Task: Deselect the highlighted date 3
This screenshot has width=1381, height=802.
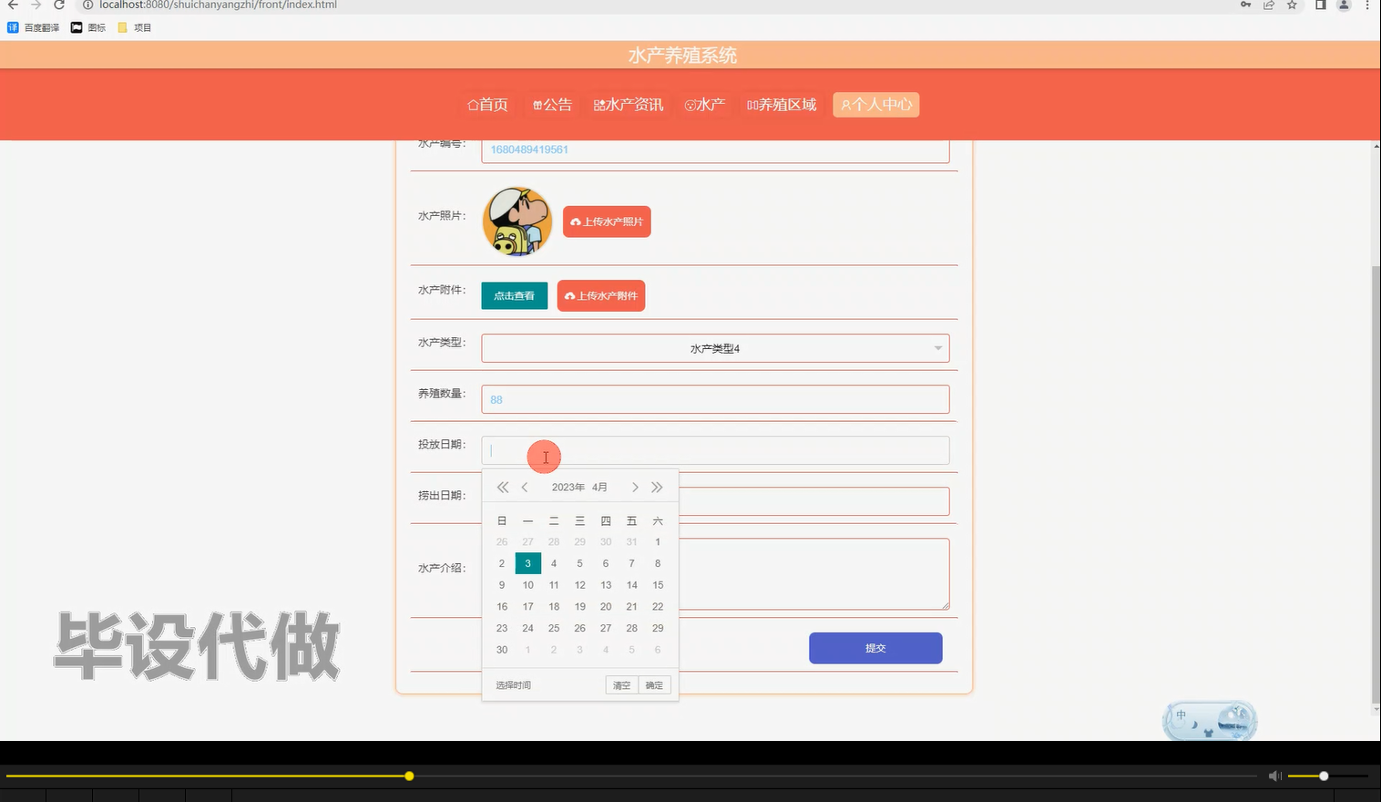Action: 527,563
